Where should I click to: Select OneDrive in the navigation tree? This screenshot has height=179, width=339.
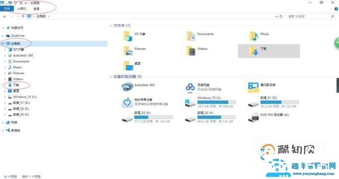(x=17, y=36)
